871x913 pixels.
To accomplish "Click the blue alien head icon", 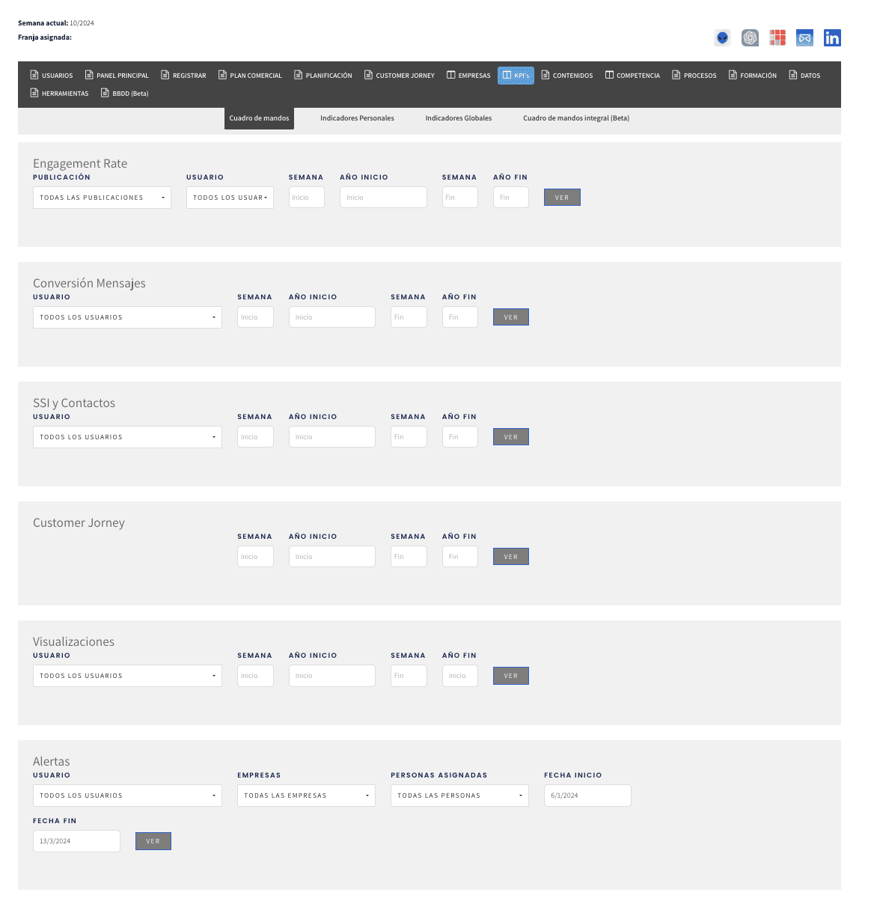I will (722, 38).
